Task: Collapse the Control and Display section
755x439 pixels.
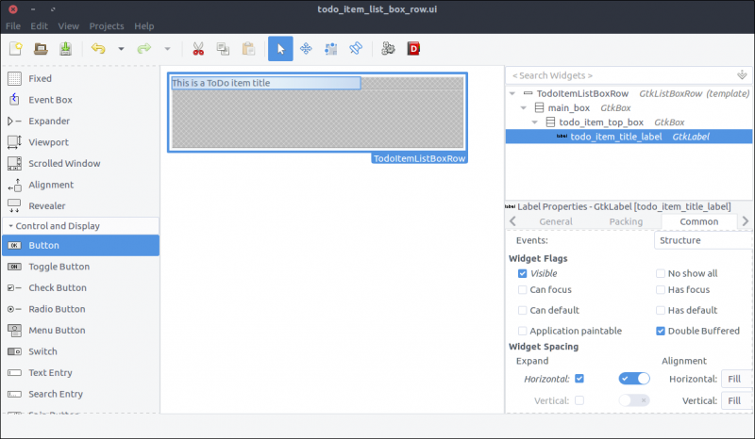Action: 9,226
